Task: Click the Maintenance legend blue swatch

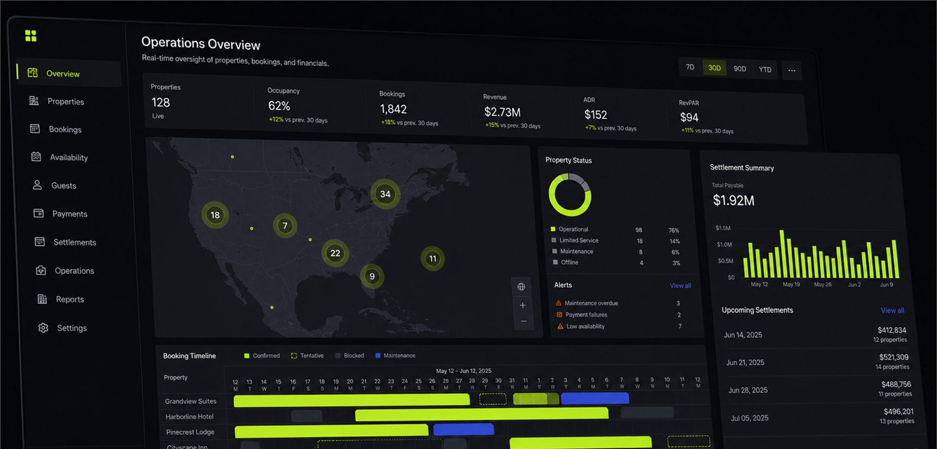Action: pos(378,355)
